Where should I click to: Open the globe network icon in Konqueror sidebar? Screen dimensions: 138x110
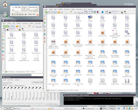pyautogui.click(x=45, y=34)
